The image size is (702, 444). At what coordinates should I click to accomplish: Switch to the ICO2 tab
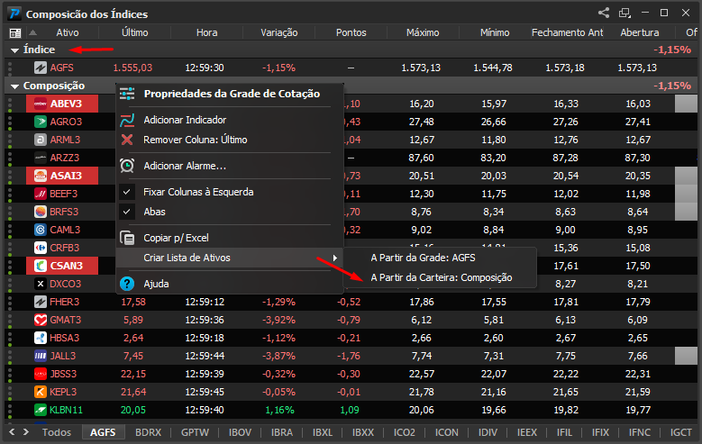click(x=405, y=432)
